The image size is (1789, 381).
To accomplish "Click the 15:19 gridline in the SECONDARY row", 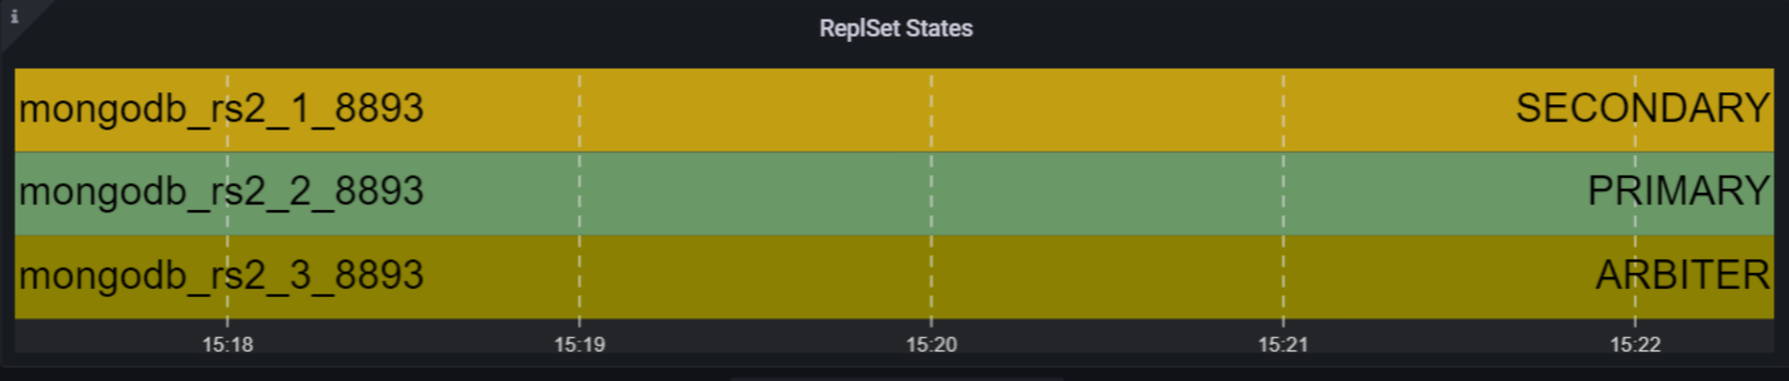I will (580, 110).
